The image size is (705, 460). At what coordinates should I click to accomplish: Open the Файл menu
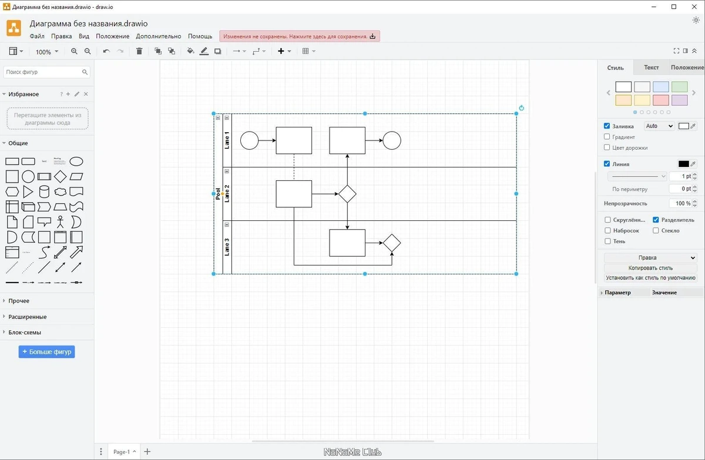pos(37,36)
